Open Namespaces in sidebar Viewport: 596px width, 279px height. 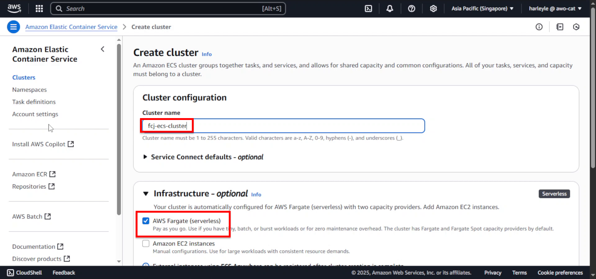29,90
